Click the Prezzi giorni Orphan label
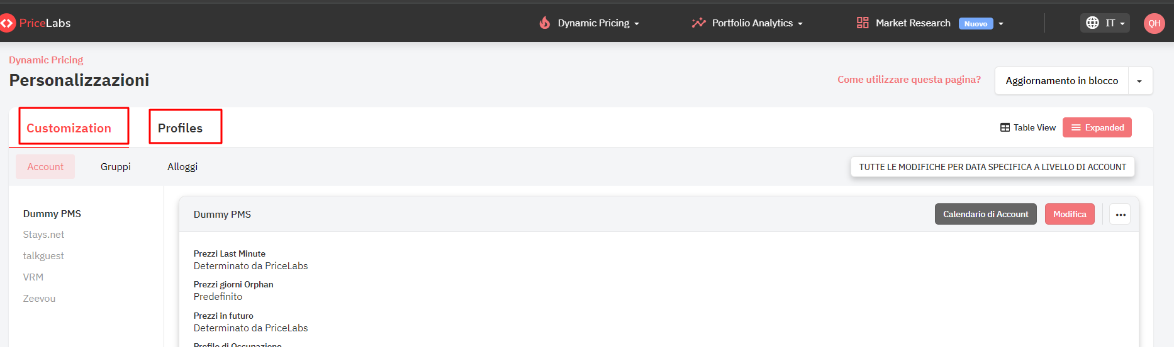The width and height of the screenshot is (1174, 347). coord(233,284)
